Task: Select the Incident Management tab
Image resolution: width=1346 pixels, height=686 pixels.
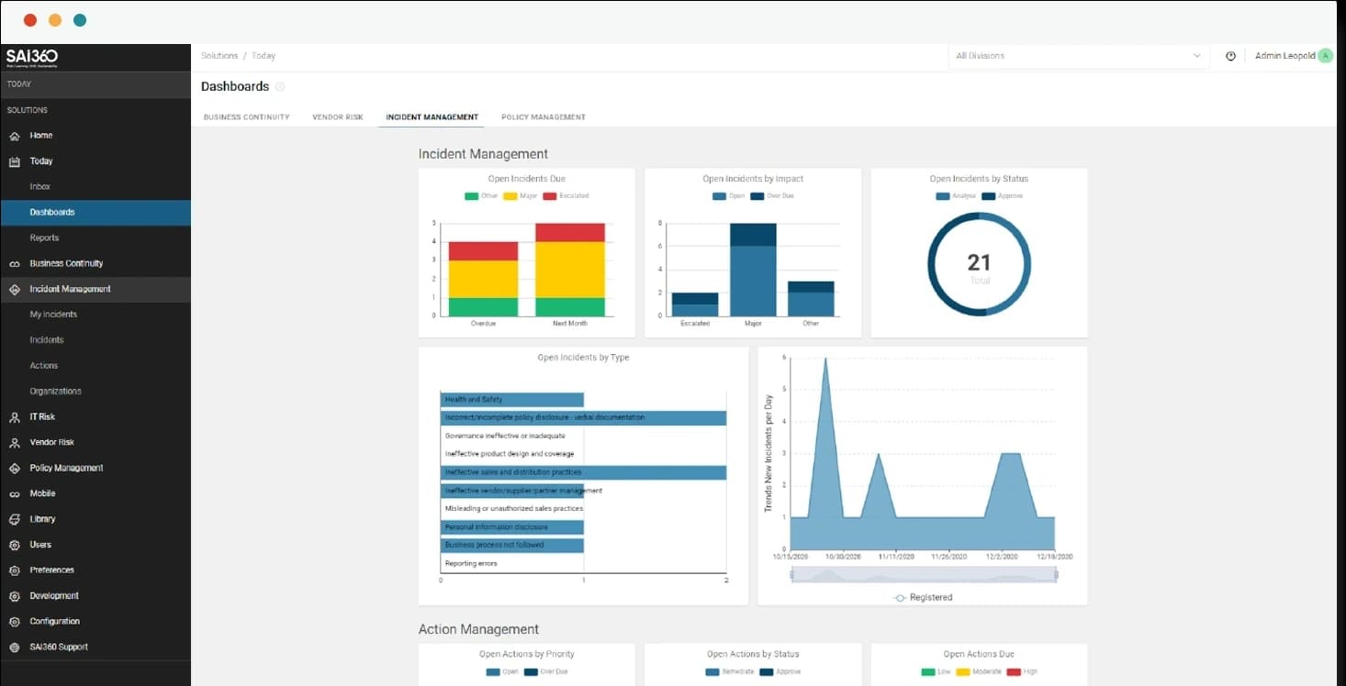Action: point(432,117)
